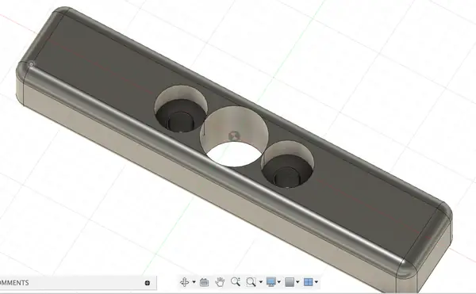Select the large center through hole
476x294 pixels.
(234, 137)
